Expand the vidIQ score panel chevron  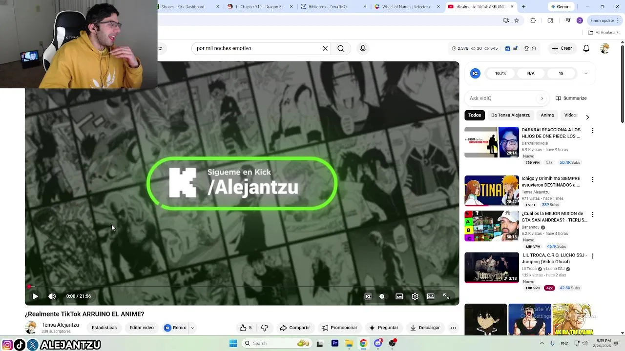[586, 73]
